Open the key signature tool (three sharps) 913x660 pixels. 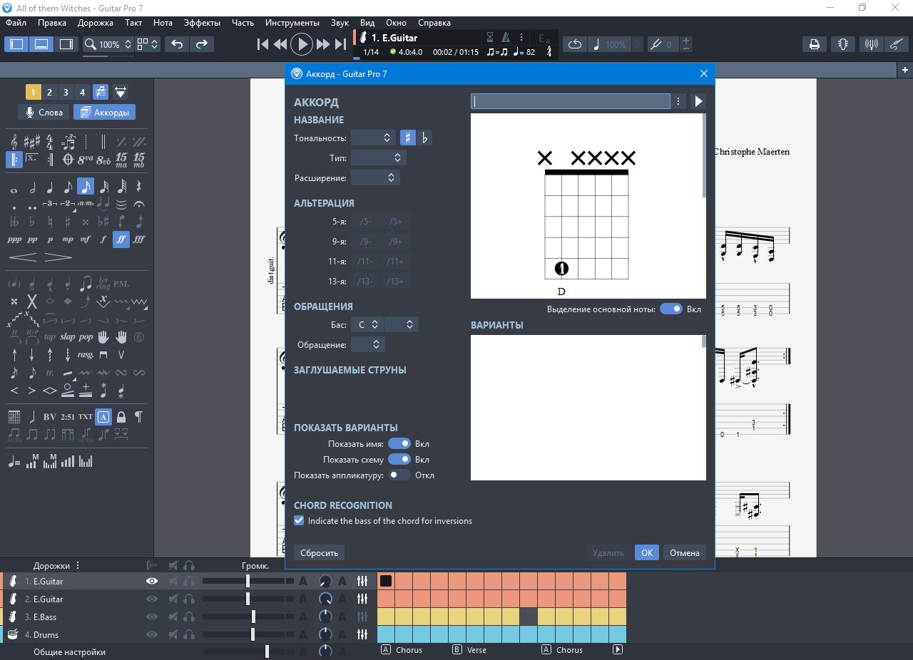coord(32,140)
